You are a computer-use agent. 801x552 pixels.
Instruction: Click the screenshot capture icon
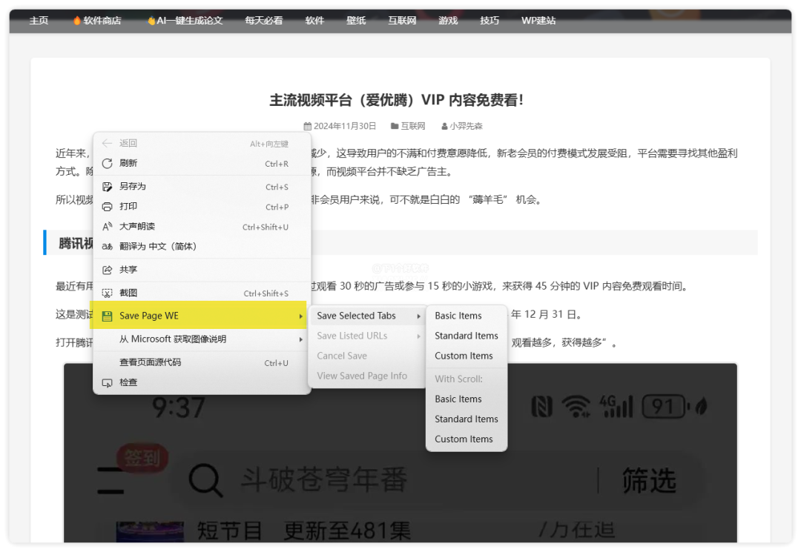[107, 293]
